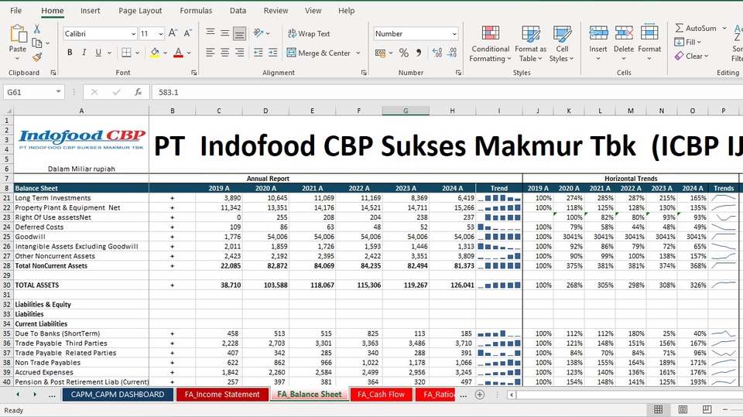Screen dimensions: 743x417
Task: Increase decimal places
Action: pos(437,53)
